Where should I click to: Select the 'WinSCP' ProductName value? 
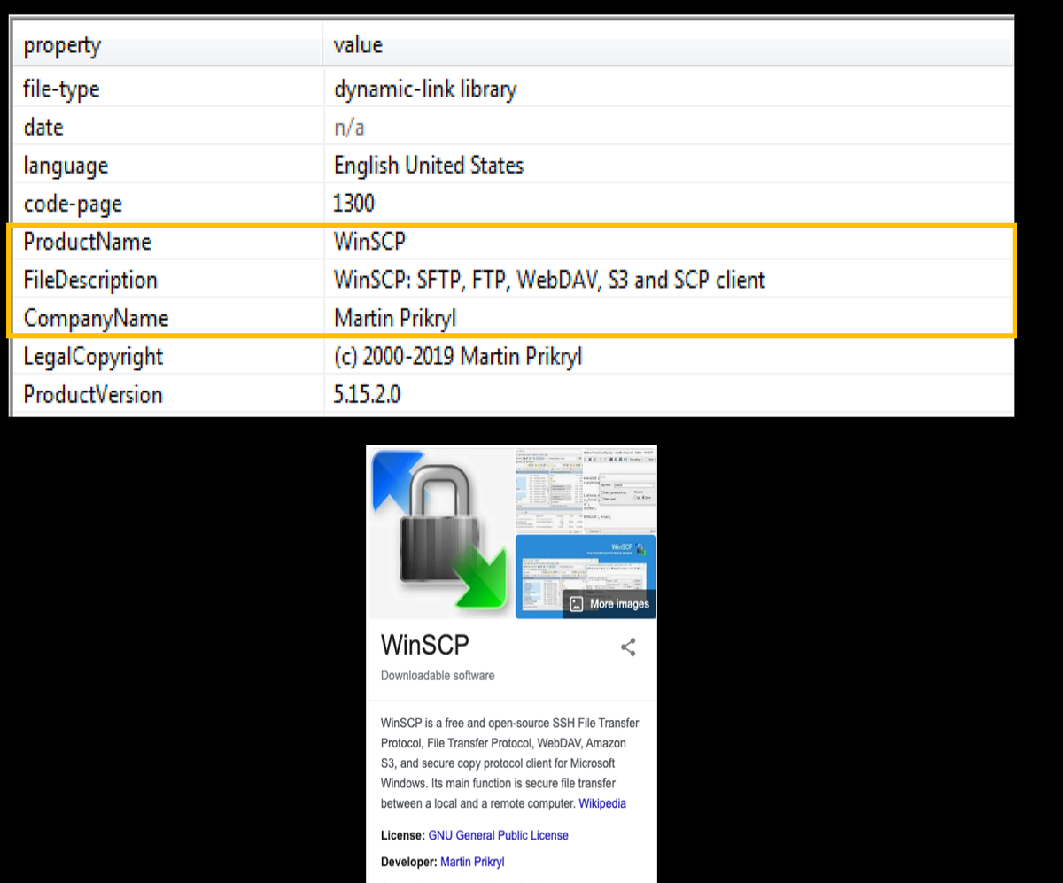(669, 242)
